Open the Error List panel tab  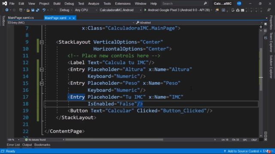[x=13, y=145]
